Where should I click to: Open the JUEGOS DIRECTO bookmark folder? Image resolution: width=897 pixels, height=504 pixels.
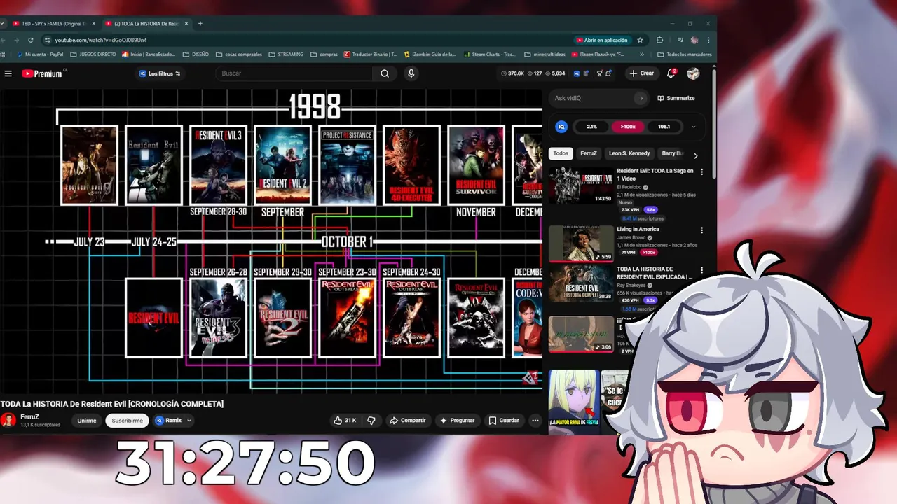pos(93,54)
